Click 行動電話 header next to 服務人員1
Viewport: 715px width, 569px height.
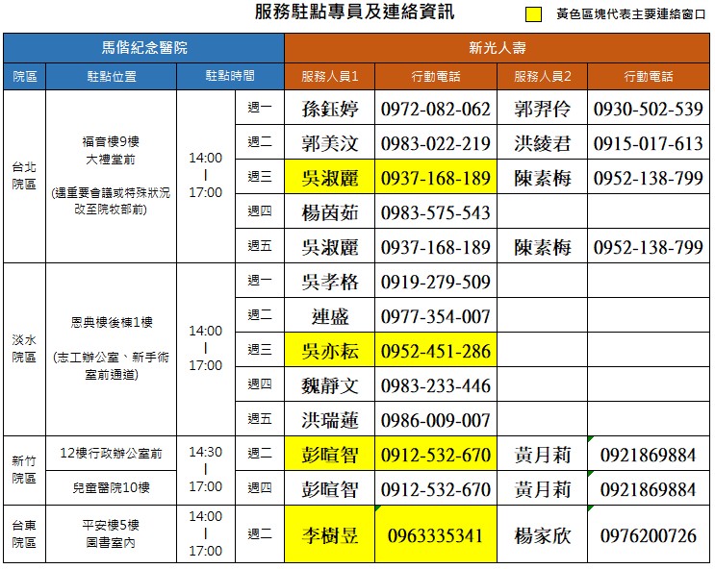(436, 76)
